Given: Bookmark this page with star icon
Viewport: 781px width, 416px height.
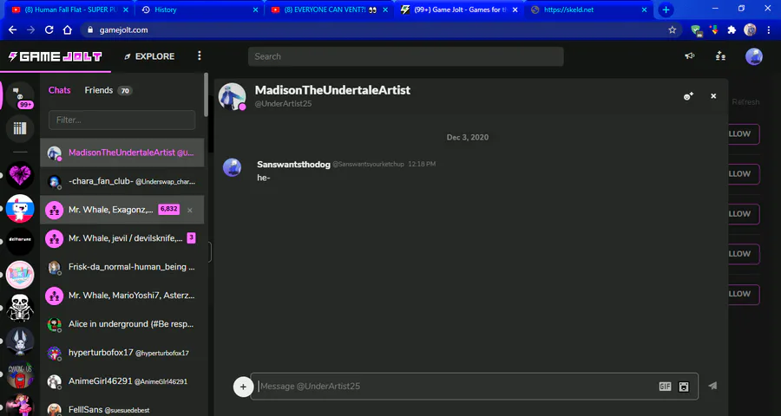Looking at the screenshot, I should pyautogui.click(x=672, y=29).
